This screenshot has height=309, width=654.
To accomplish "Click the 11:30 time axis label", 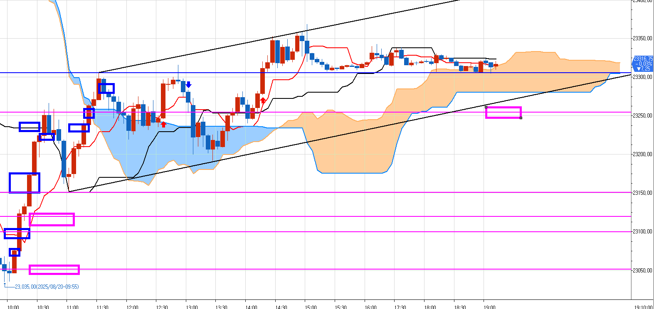I will [x=102, y=307].
